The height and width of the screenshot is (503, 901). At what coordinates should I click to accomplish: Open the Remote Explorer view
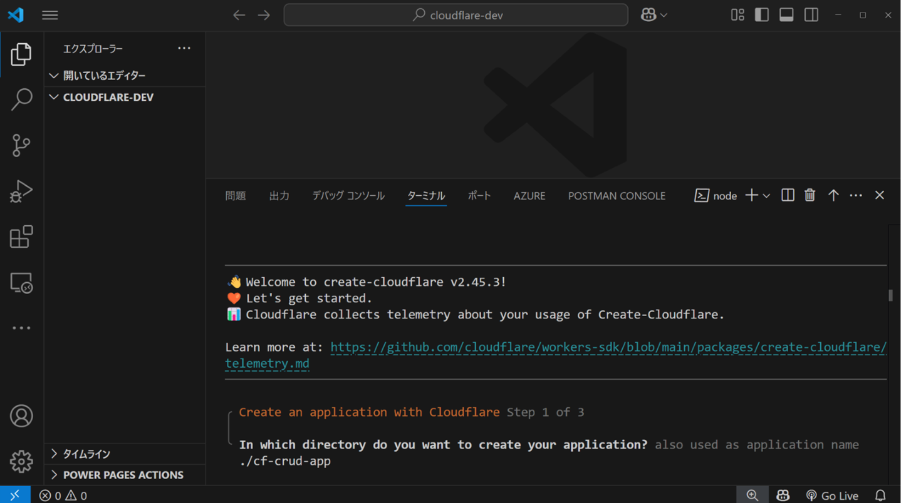point(21,283)
